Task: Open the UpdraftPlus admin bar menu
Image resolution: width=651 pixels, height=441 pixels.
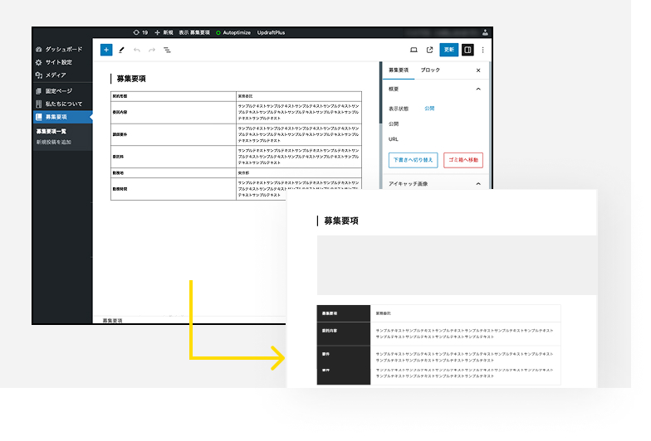Action: click(x=271, y=32)
